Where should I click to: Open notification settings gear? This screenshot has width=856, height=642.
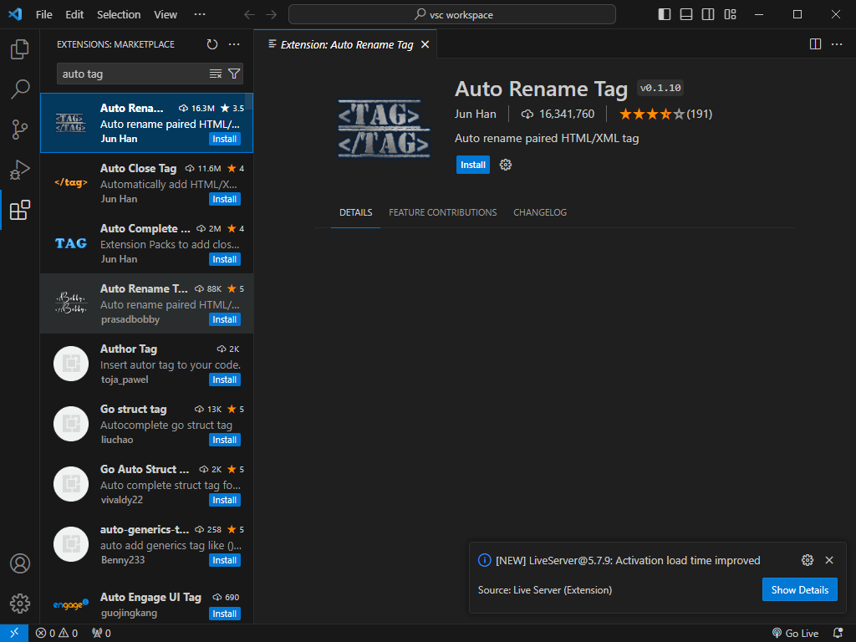[808, 560]
